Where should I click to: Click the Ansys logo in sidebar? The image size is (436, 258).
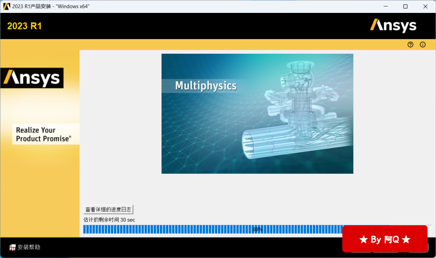tap(32, 78)
